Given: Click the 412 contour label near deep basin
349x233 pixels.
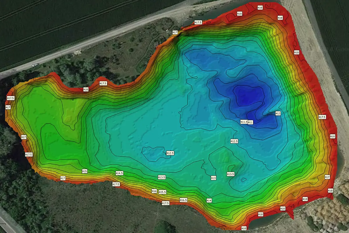Looking at the screenshot, I should [x=278, y=113].
